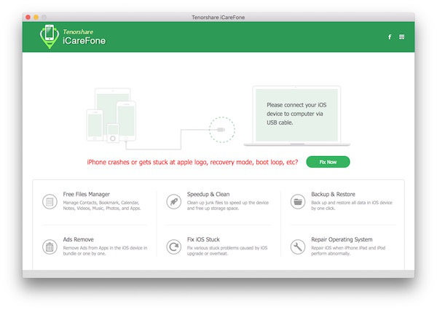Click the red iPhone crashes warning text

coord(192,162)
